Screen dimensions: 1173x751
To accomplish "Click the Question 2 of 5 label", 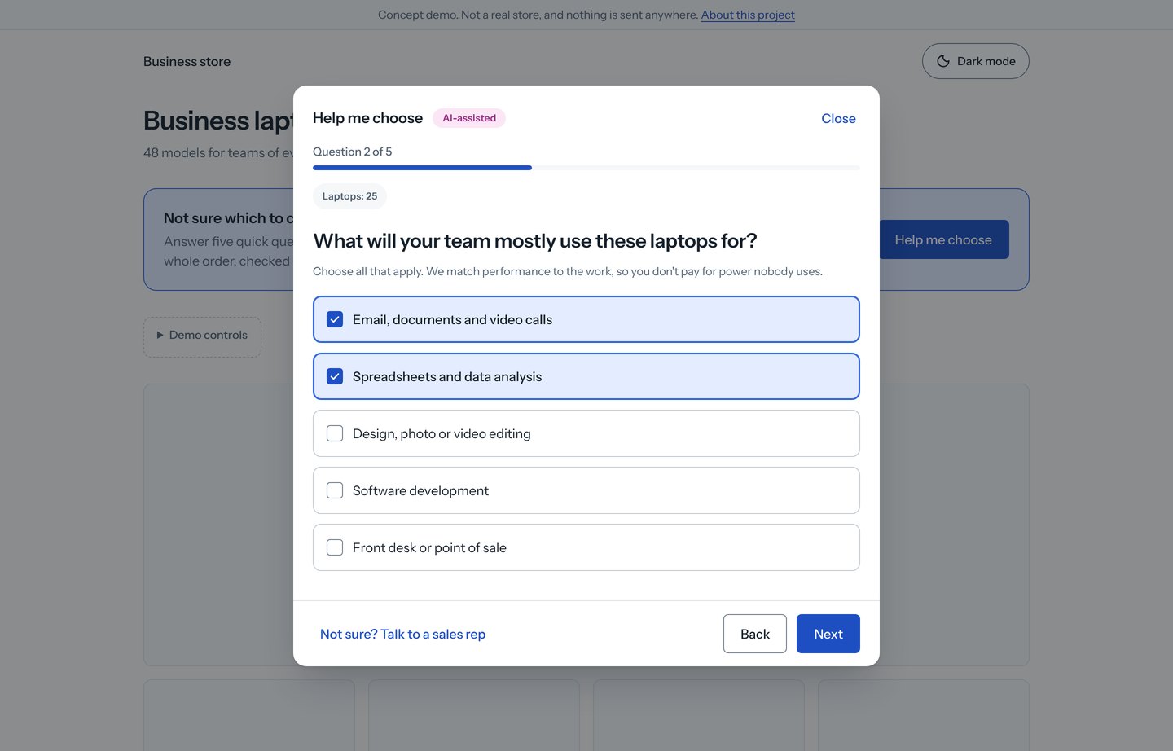I will click(x=352, y=152).
